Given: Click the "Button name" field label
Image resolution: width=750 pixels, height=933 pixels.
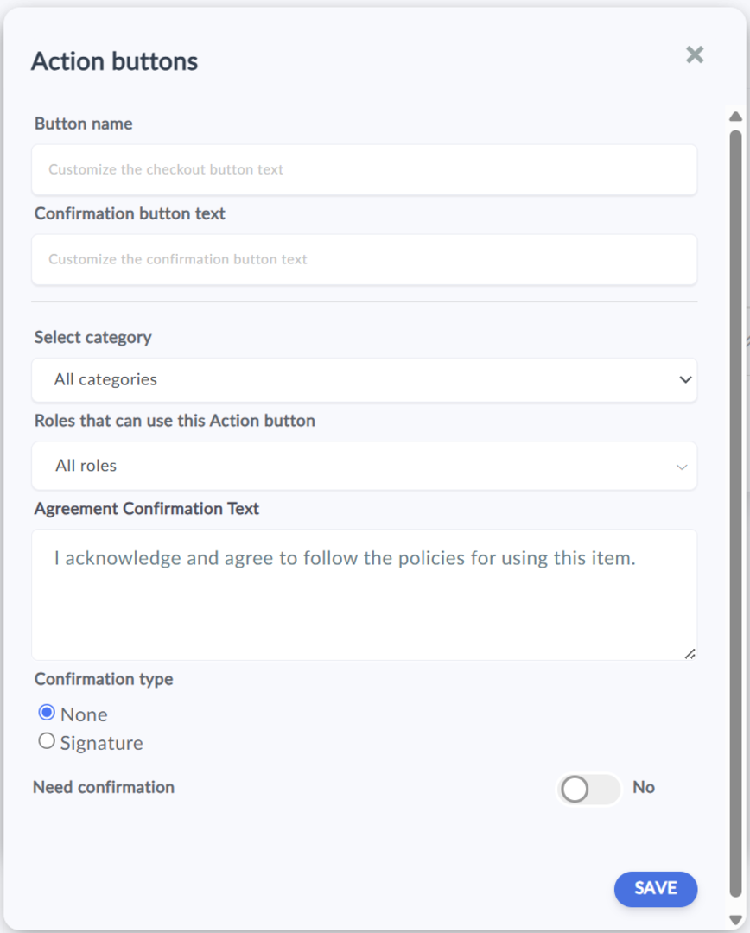Looking at the screenshot, I should (84, 124).
